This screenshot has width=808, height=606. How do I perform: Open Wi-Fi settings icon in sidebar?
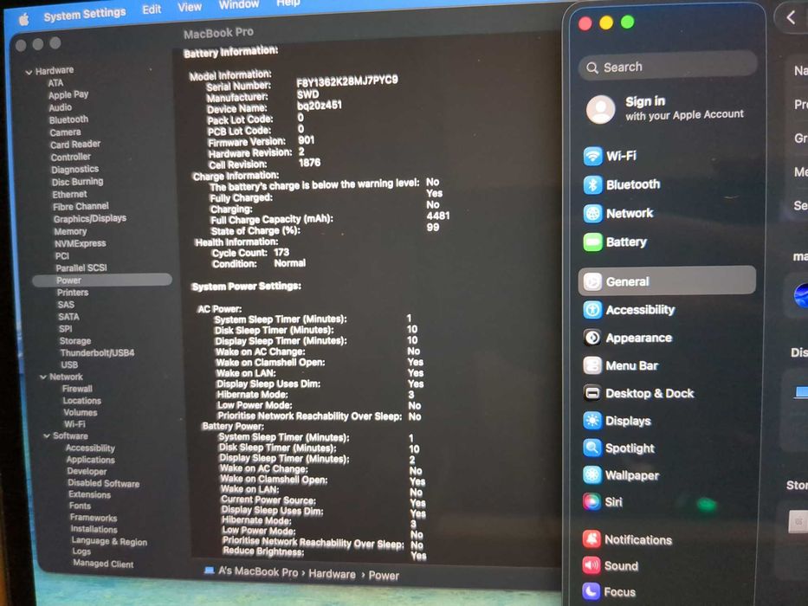coord(592,156)
